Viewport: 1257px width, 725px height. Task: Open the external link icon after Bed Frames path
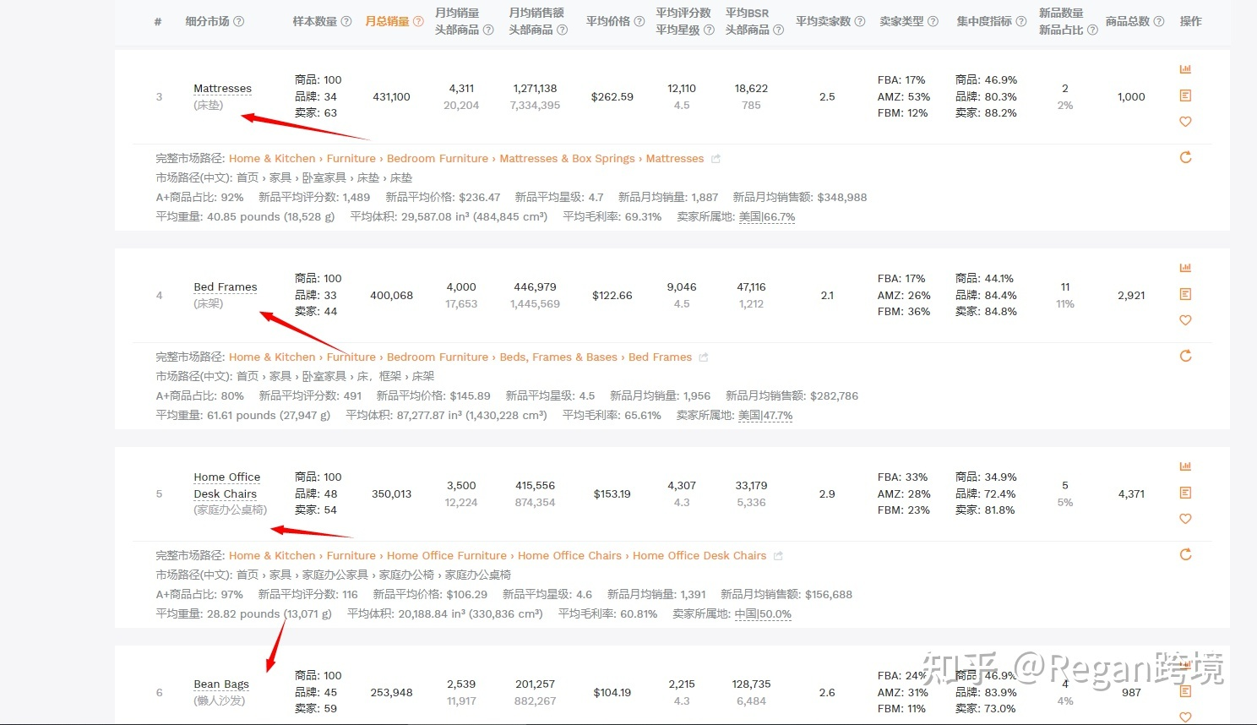coord(704,357)
